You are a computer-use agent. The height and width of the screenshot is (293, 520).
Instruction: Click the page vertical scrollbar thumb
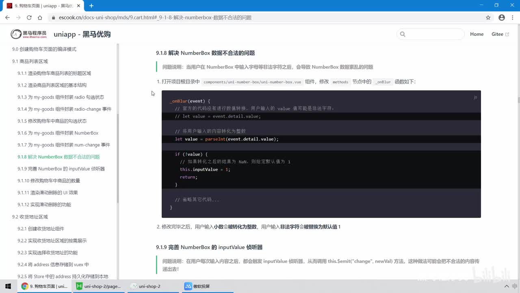518,100
